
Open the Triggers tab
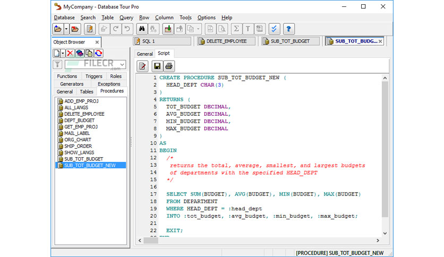coord(93,76)
